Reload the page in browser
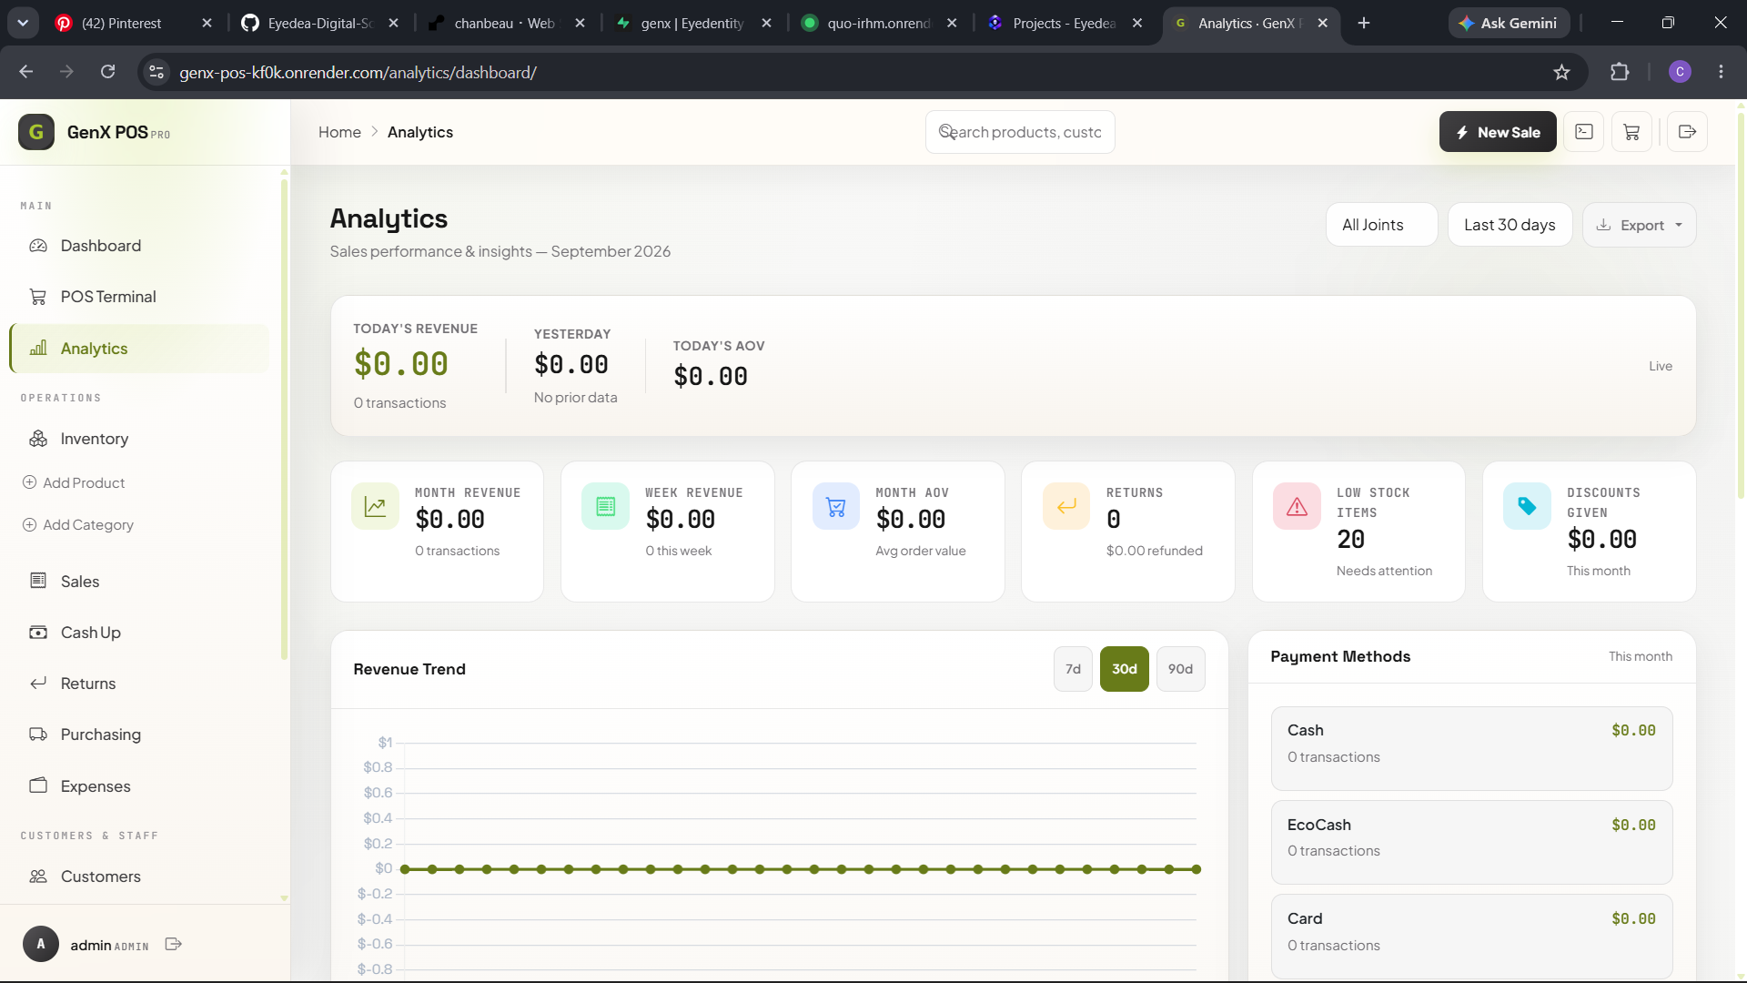The height and width of the screenshot is (983, 1747). tap(107, 72)
